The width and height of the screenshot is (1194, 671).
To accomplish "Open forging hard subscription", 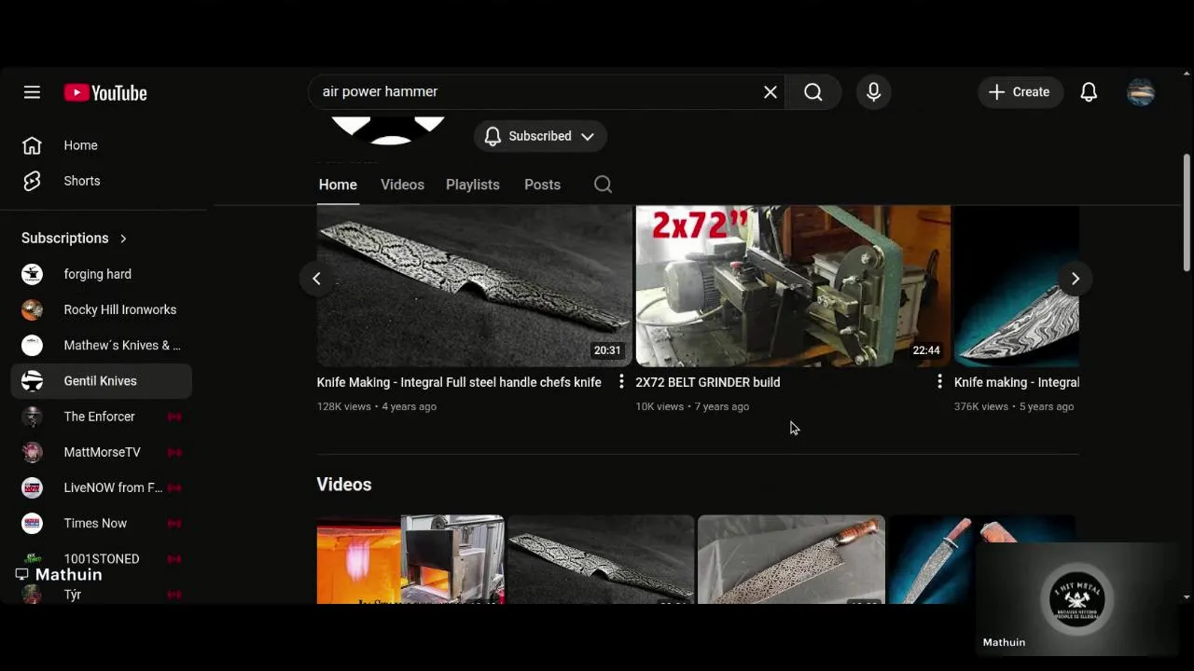I will (x=101, y=274).
